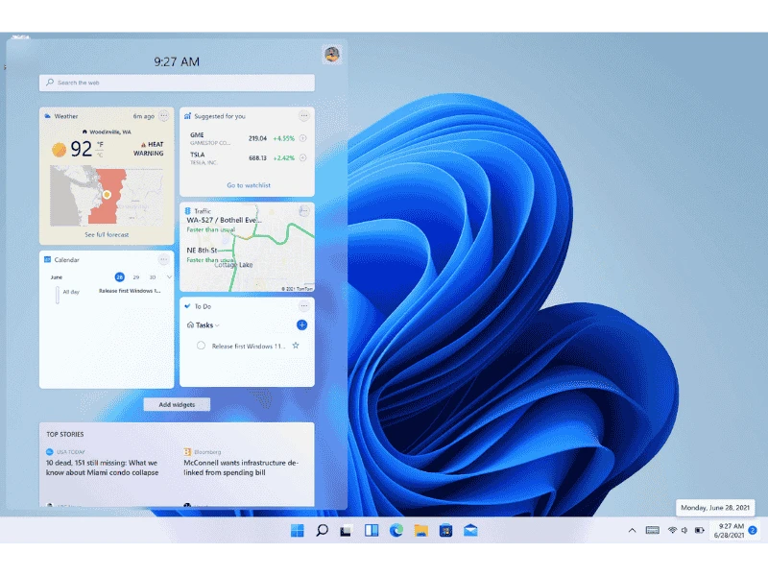Add GME to watchlist with its plus icon

coord(303,138)
